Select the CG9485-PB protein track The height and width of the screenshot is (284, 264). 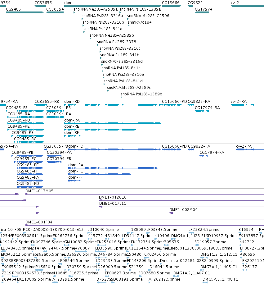(27, 156)
